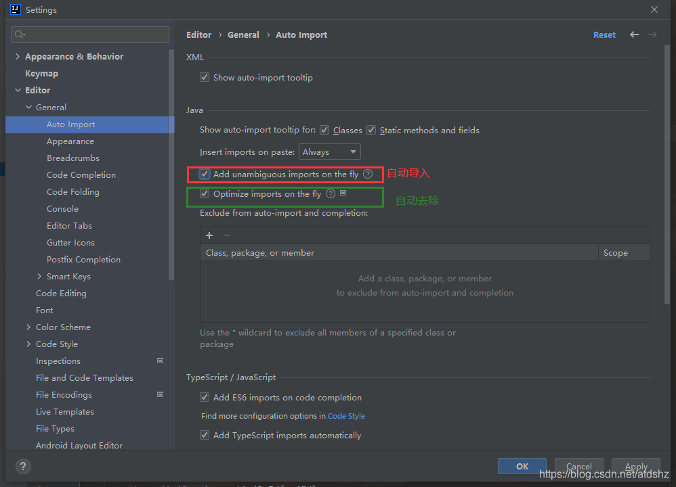The height and width of the screenshot is (487, 676).
Task: Confirm with the OK button
Action: click(x=522, y=466)
